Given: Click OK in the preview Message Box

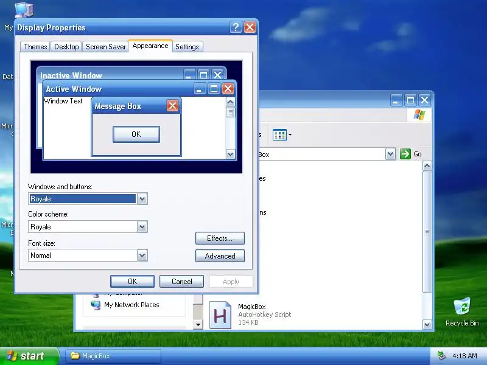Looking at the screenshot, I should [x=136, y=134].
